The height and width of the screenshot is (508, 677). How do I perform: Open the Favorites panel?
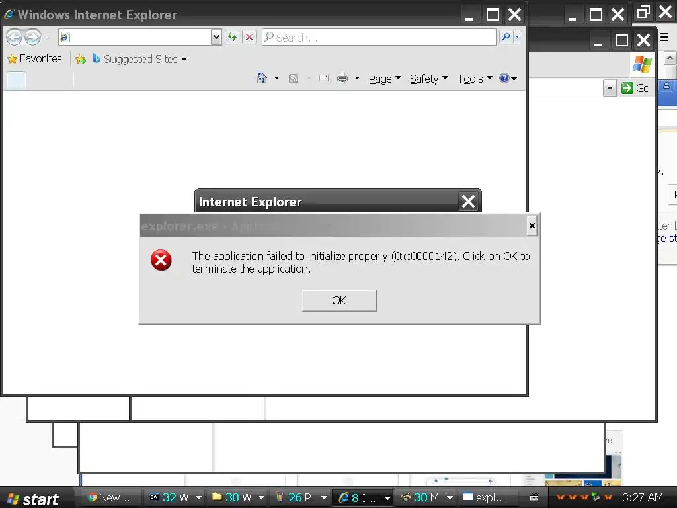coord(34,58)
